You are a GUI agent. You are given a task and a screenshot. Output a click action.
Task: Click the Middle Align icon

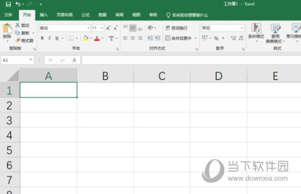(133, 28)
